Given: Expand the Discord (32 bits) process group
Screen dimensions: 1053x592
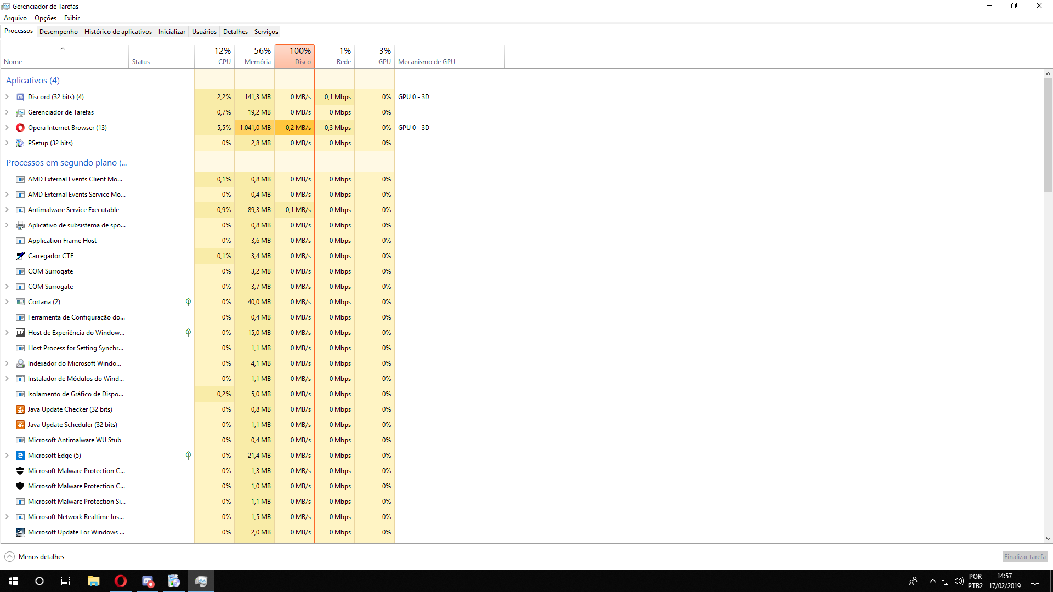Looking at the screenshot, I should point(7,97).
